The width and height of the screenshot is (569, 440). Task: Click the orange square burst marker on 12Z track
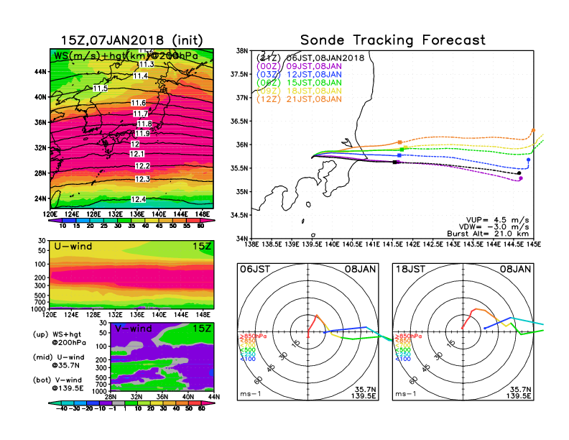coord(400,142)
